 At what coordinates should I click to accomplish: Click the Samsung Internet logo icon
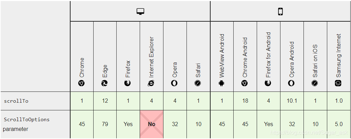pos(338,83)
